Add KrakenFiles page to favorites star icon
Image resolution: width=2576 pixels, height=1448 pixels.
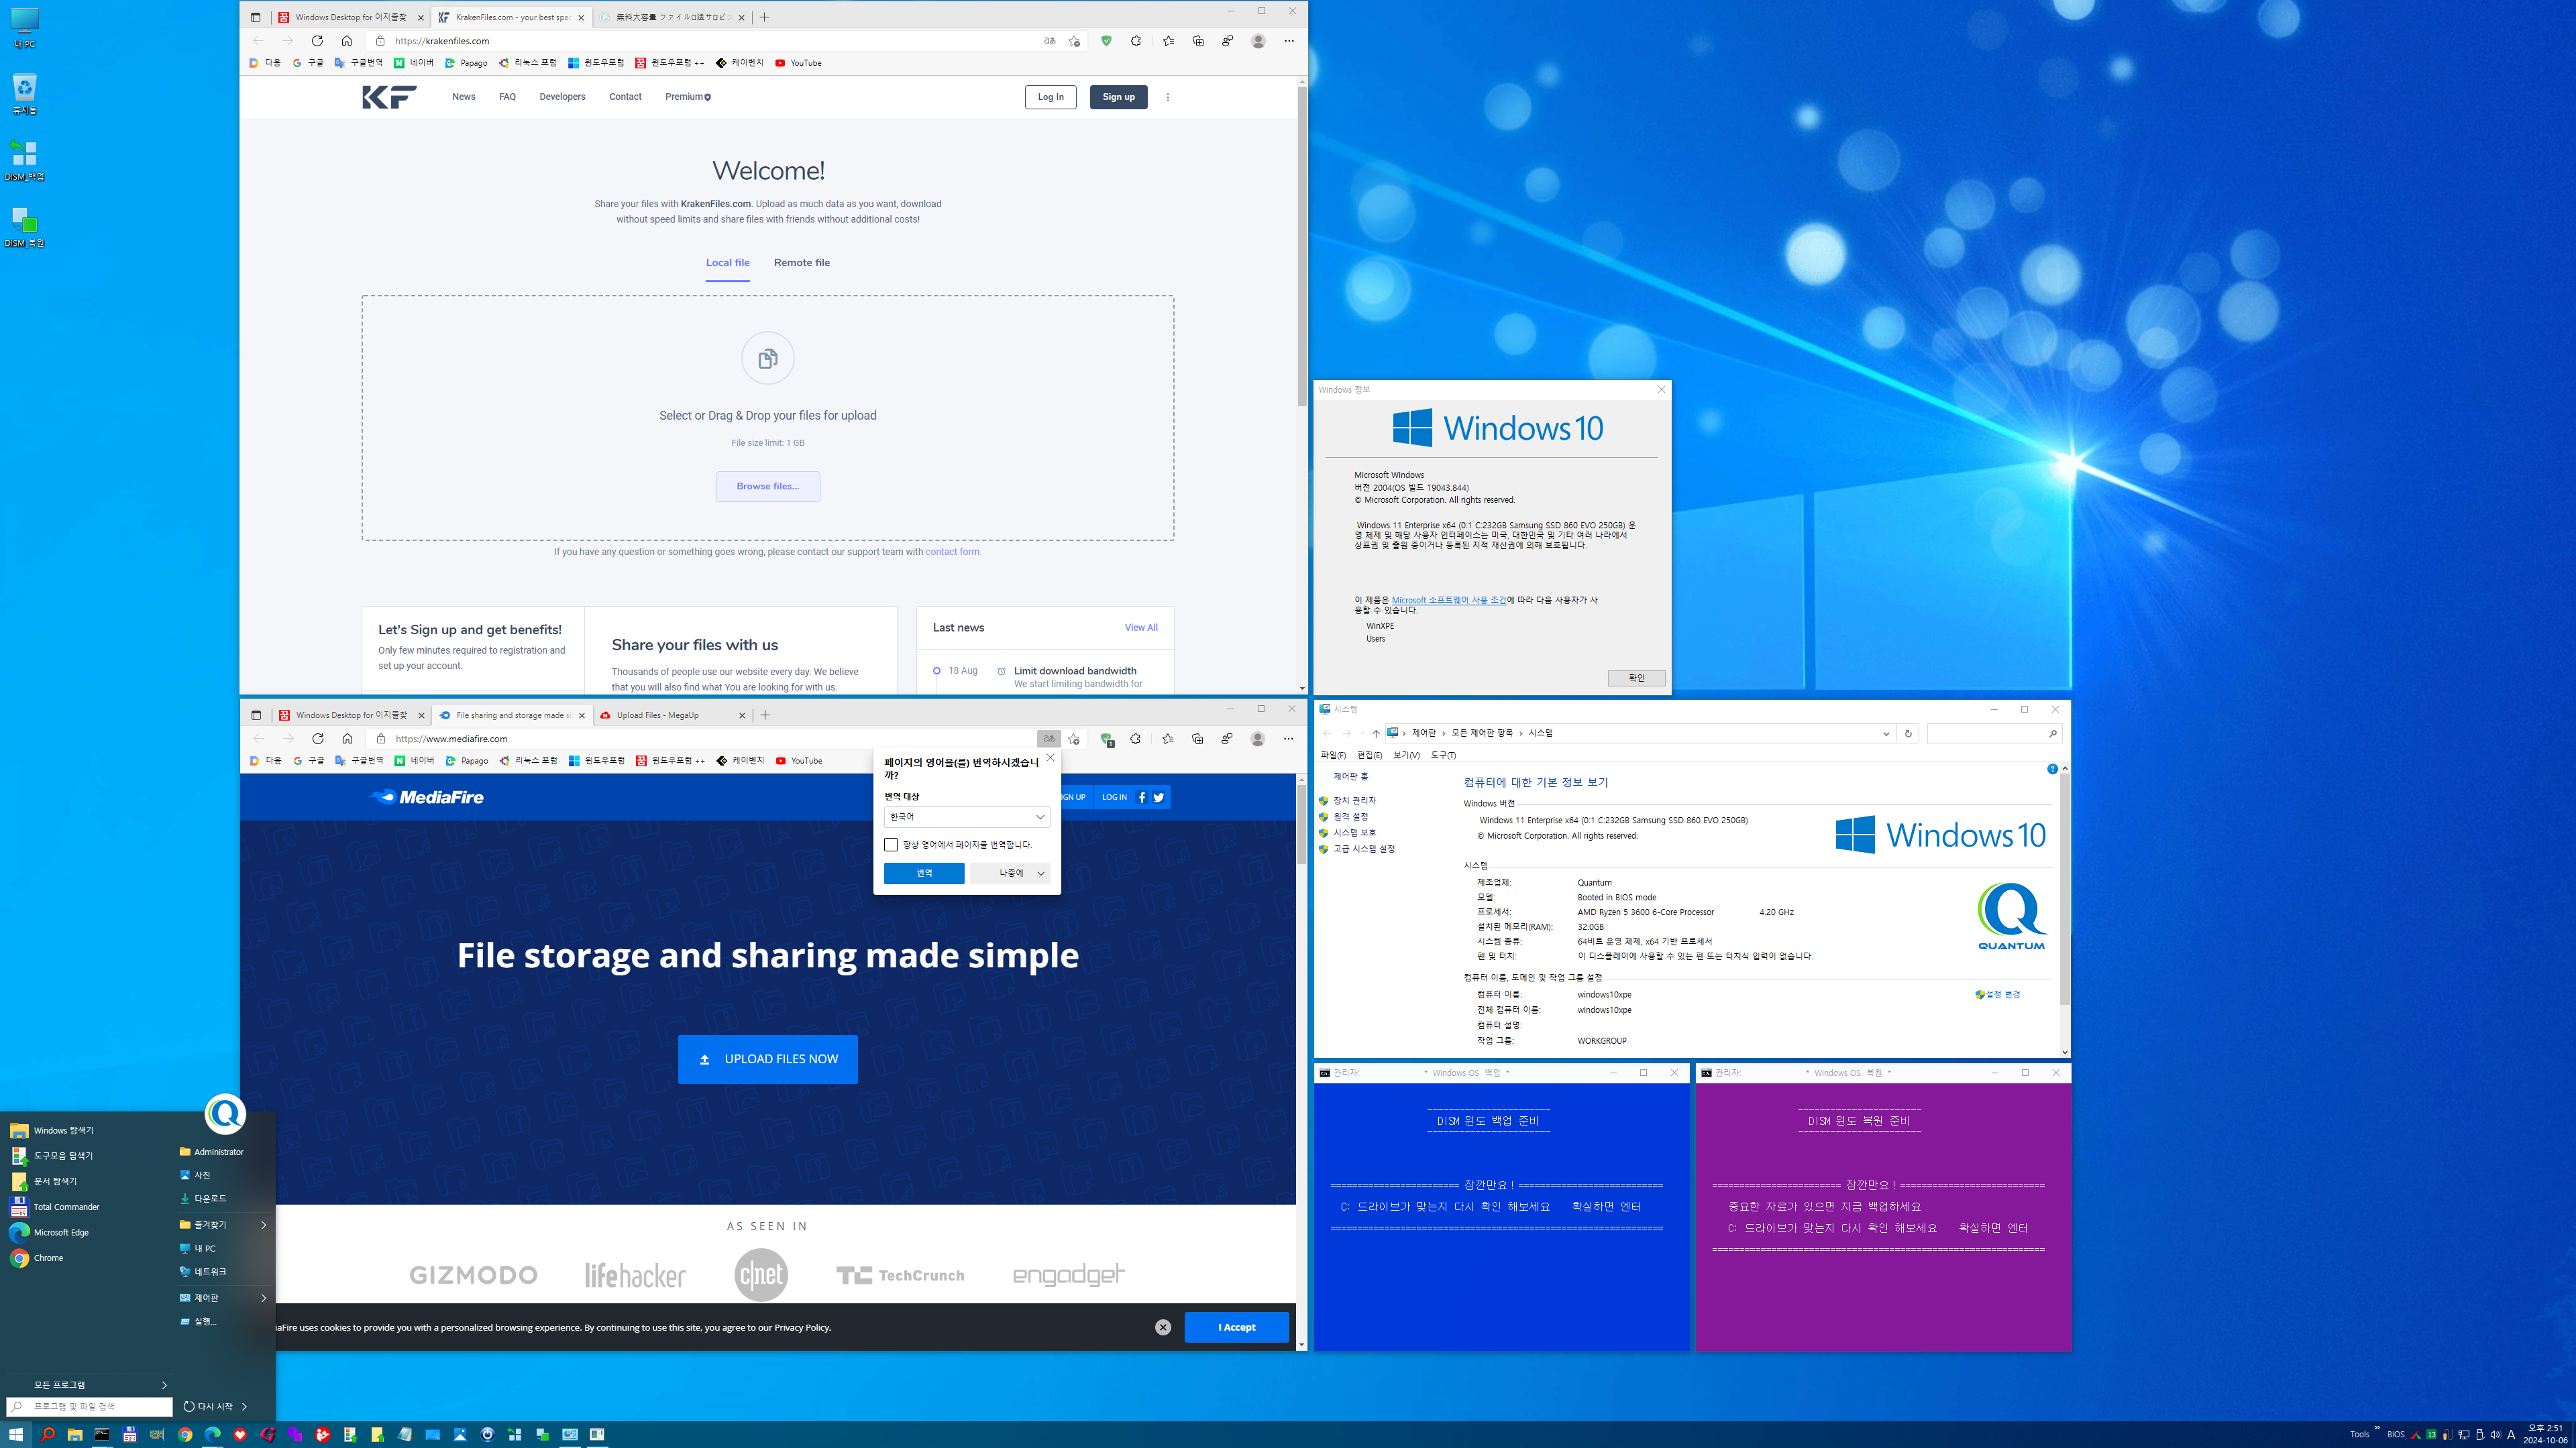pyautogui.click(x=1074, y=41)
